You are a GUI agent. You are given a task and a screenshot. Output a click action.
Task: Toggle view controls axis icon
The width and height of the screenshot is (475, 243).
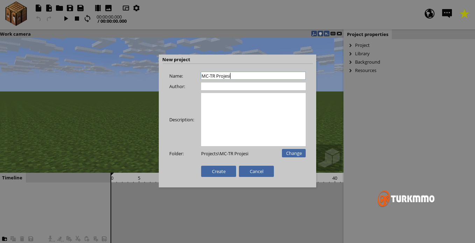click(x=314, y=34)
